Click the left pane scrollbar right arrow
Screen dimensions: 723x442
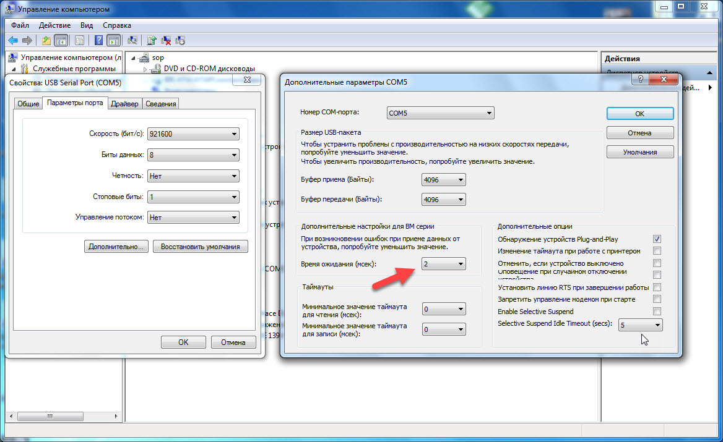click(x=116, y=416)
